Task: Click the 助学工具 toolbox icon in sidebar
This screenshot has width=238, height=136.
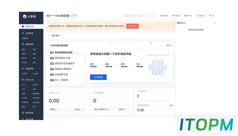Action: 23,80
